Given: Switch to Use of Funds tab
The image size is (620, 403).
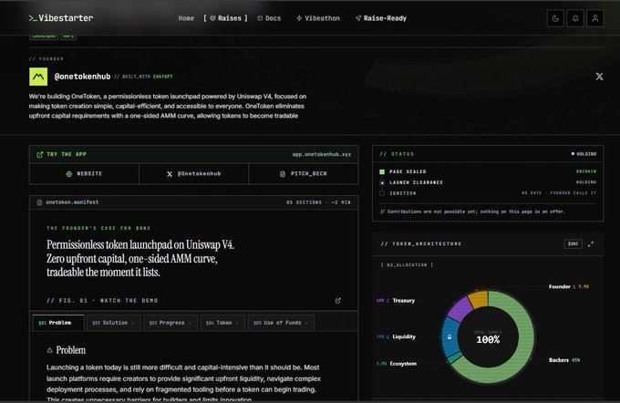Looking at the screenshot, I should (x=281, y=323).
